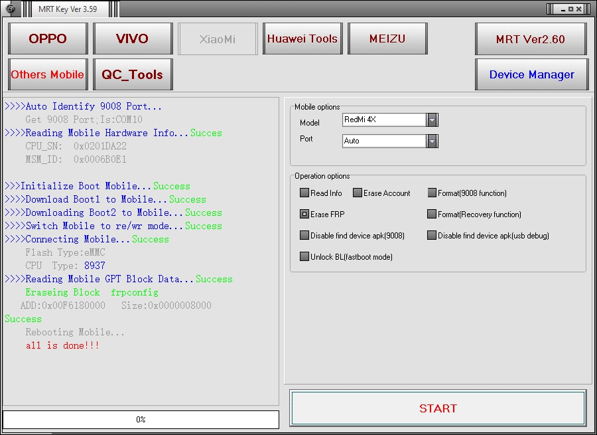Check Disable find device apk(9008)
The image size is (597, 435).
[x=304, y=235]
